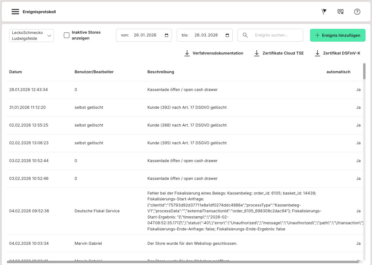This screenshot has width=372, height=265.
Task: Open the feedback chat icon
Action: 340,12
